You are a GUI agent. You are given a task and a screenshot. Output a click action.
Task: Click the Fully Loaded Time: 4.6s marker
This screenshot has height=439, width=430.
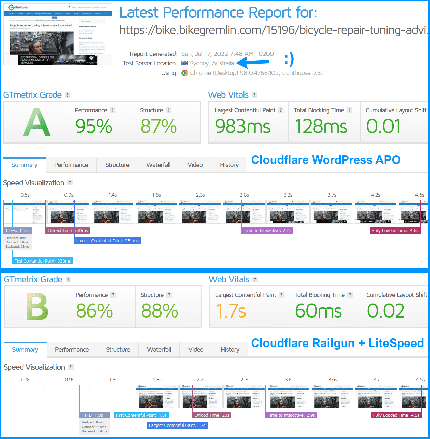click(395, 231)
